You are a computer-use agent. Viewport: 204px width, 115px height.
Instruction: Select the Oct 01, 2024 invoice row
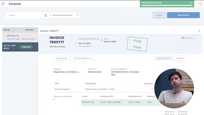pyautogui.click(x=20, y=47)
